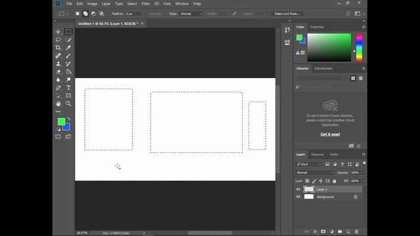Open the Color panel options menu

364,27
